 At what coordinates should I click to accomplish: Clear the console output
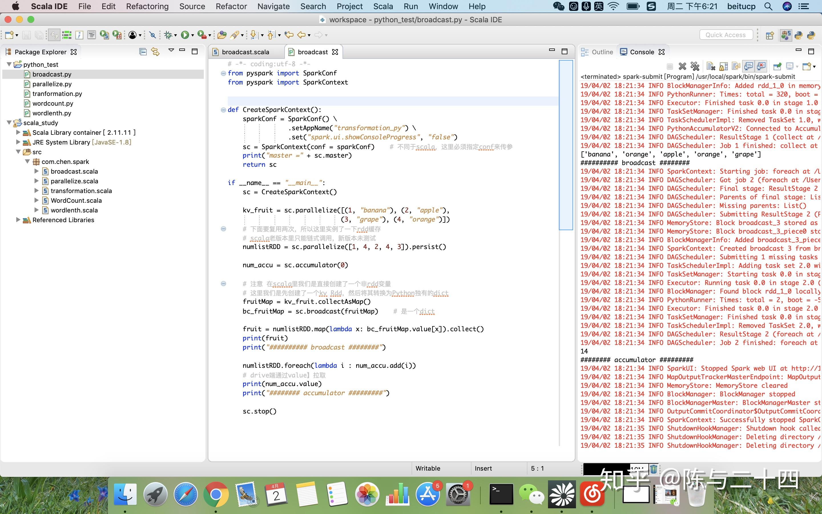(711, 66)
